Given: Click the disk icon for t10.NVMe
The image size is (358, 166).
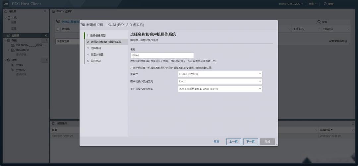Looking at the screenshot, I should (13, 45).
